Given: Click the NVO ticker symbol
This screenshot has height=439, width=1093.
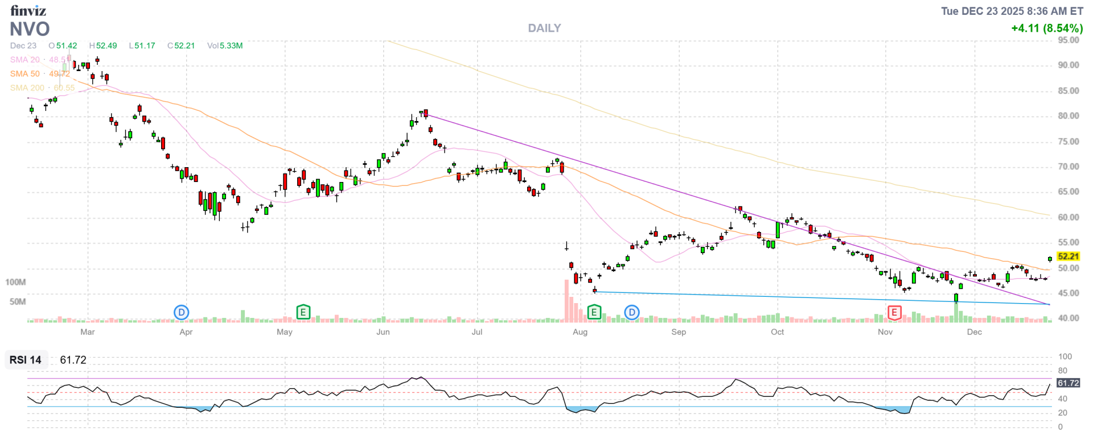Looking at the screenshot, I should pyautogui.click(x=30, y=28).
